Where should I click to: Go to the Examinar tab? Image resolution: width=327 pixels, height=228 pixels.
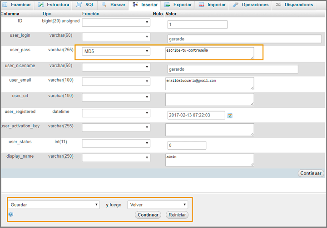coord(17,5)
